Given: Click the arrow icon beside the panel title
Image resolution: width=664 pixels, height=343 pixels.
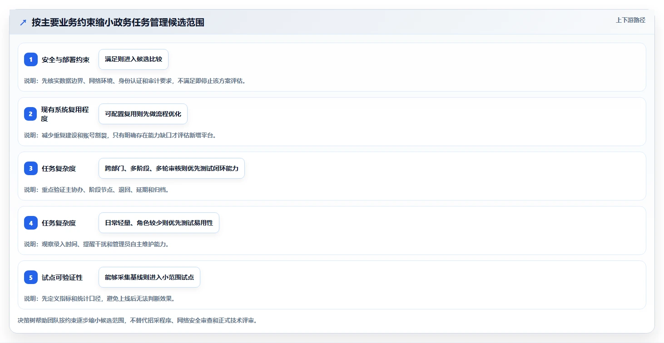Looking at the screenshot, I should pyautogui.click(x=23, y=22).
